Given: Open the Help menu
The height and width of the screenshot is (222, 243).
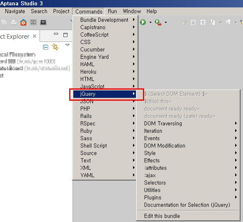Looking at the screenshot, I should (x=152, y=11).
